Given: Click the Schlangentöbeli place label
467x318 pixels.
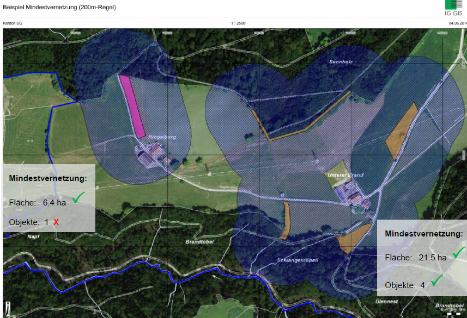Looking at the screenshot, I should (x=296, y=260).
